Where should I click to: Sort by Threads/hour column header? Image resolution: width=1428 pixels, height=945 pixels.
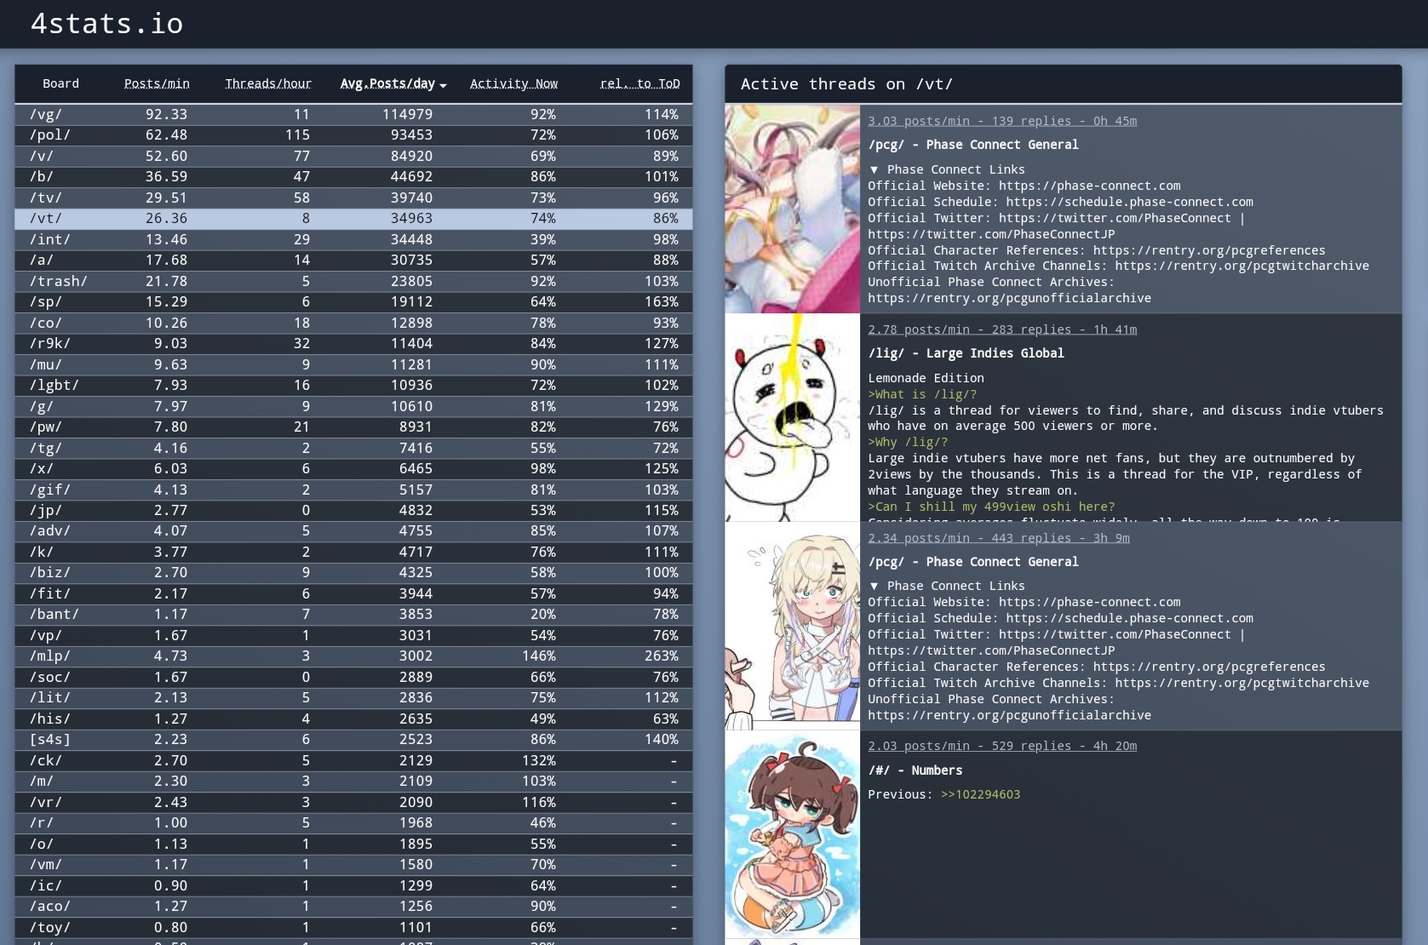tap(268, 83)
